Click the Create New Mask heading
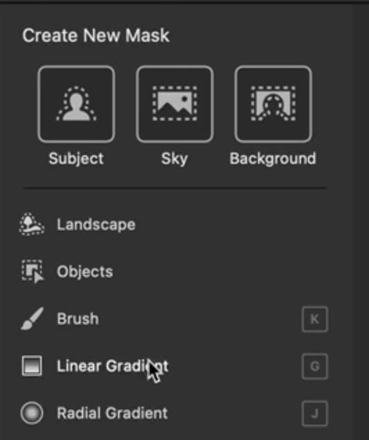This screenshot has height=440, width=369. [96, 35]
